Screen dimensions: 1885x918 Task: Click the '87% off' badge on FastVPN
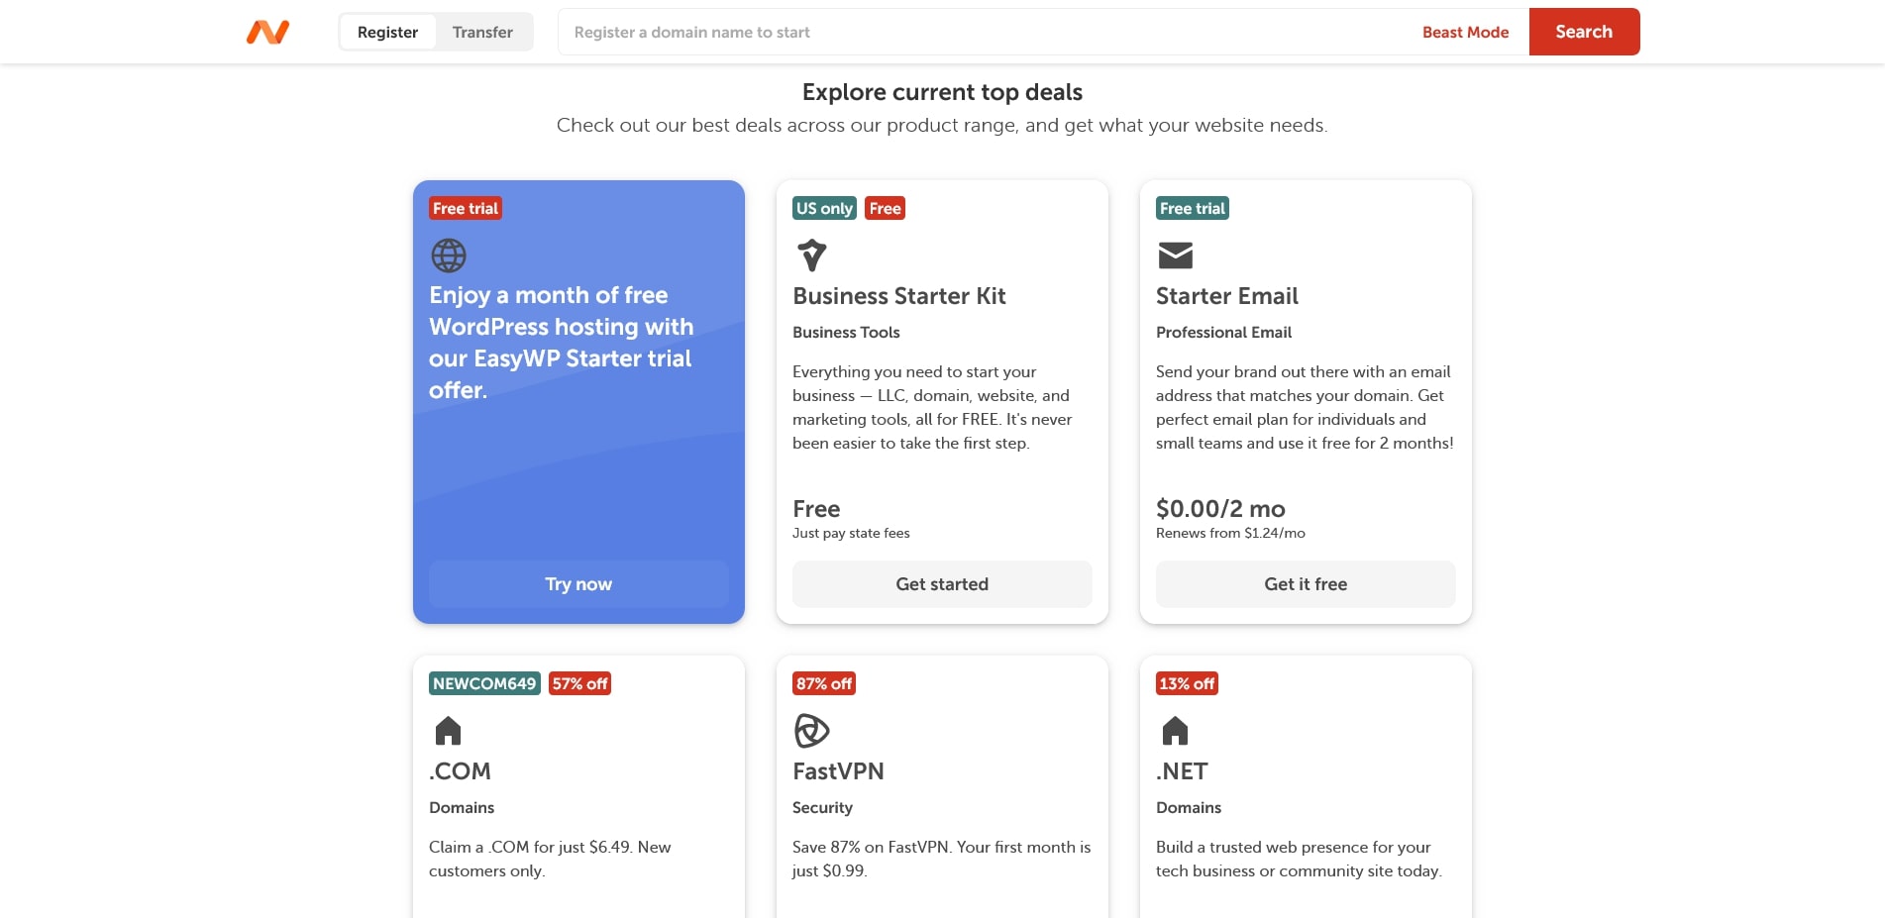[822, 682]
